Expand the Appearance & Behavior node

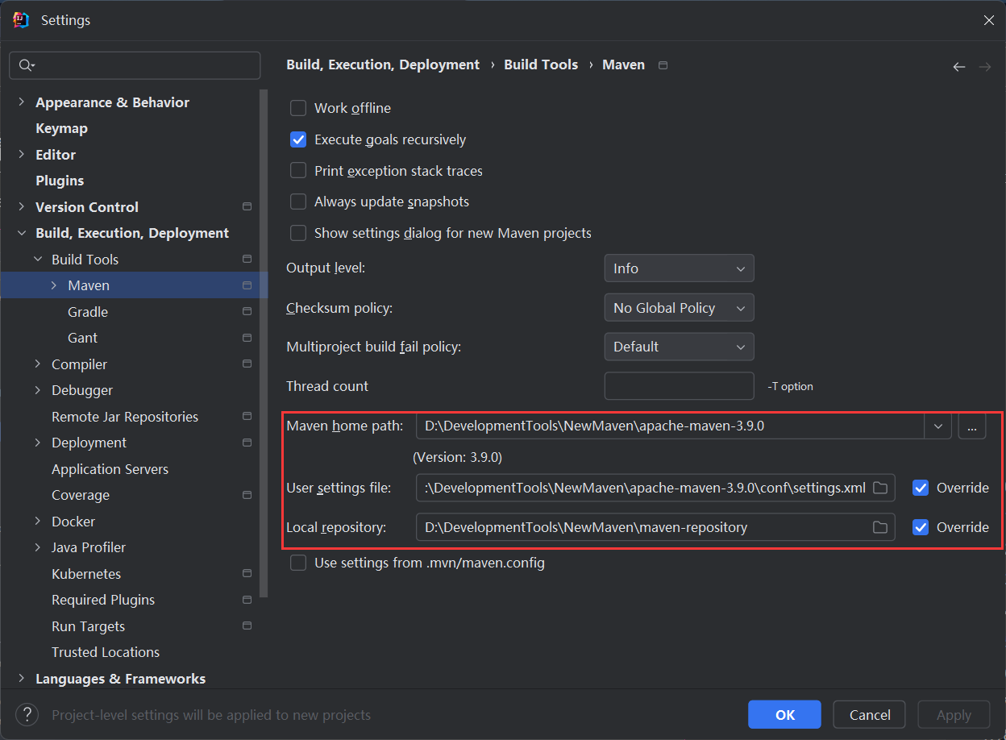click(22, 102)
